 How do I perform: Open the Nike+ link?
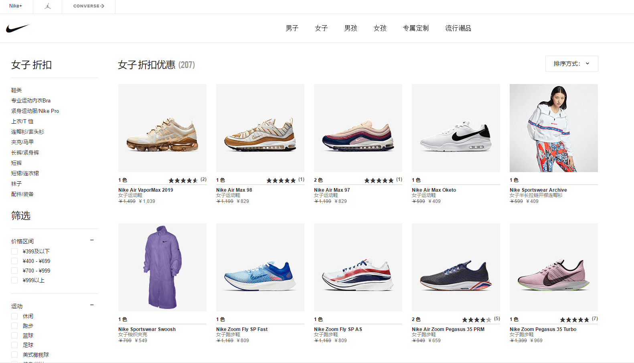[16, 6]
